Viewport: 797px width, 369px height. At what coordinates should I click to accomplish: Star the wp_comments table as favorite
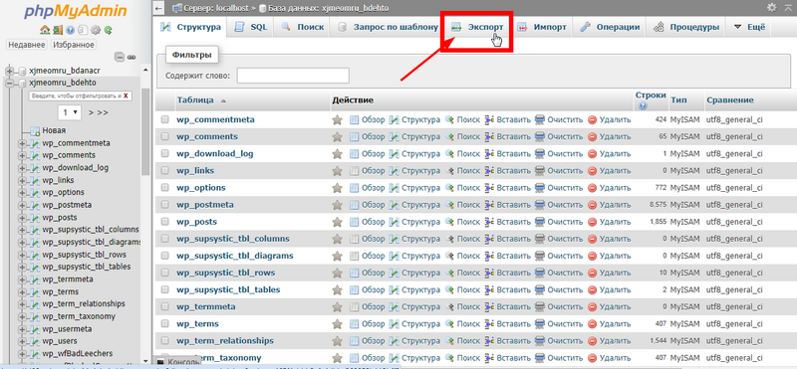pos(337,137)
